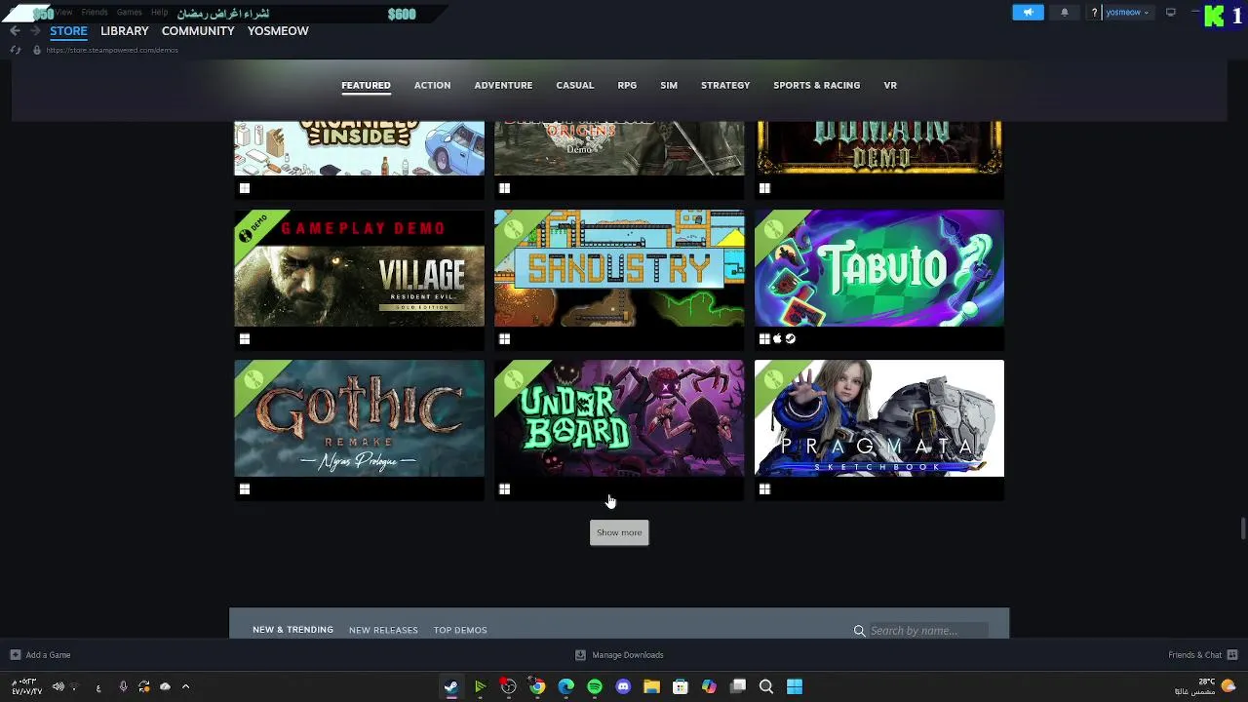Open the volume icon in system tray

58,686
